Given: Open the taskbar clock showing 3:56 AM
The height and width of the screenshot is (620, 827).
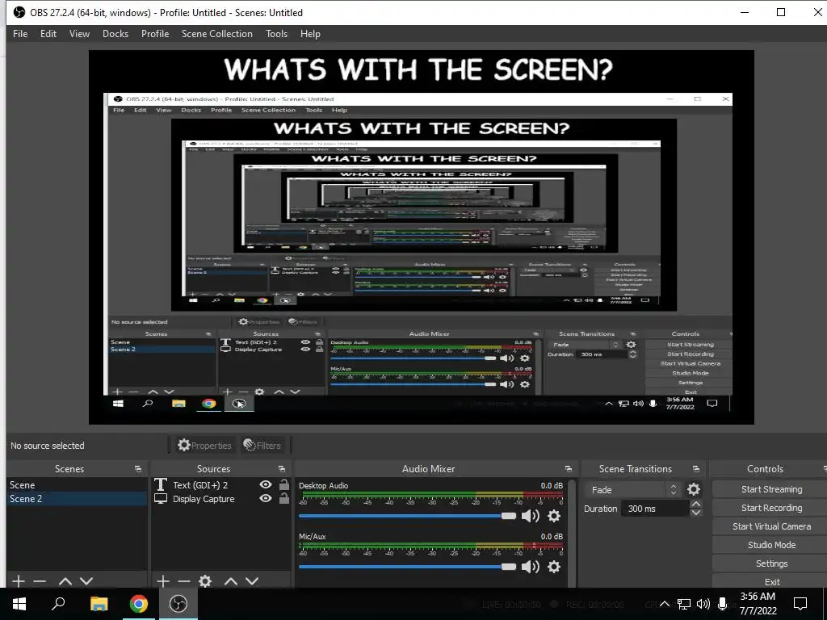Looking at the screenshot, I should point(758,604).
